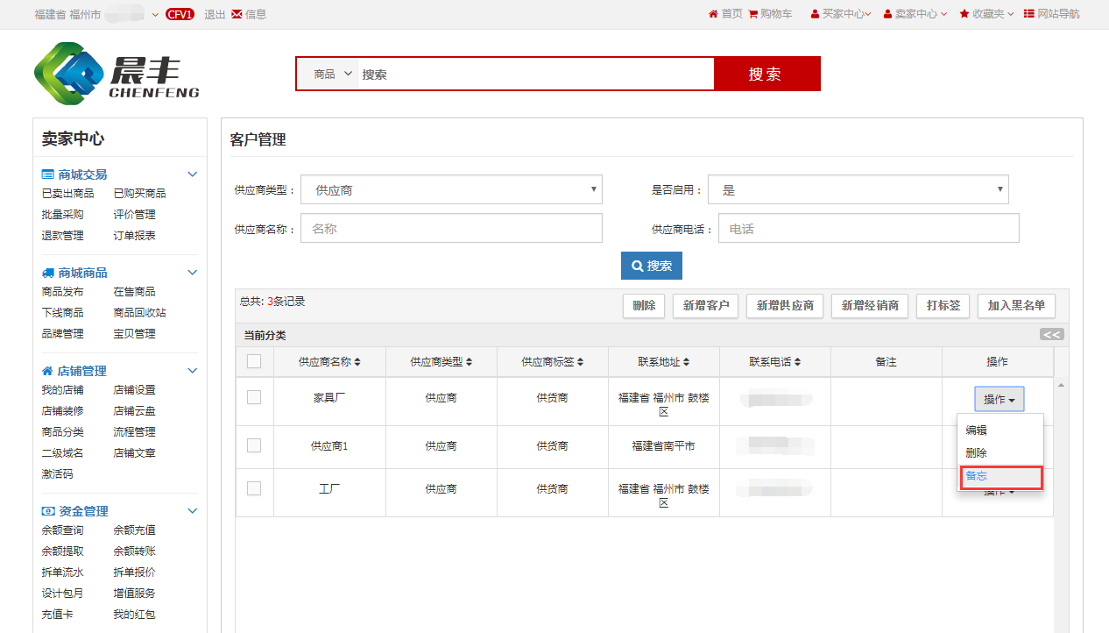Click the 新增供应商 button
Screen dimensions: 1109x633
(x=785, y=306)
